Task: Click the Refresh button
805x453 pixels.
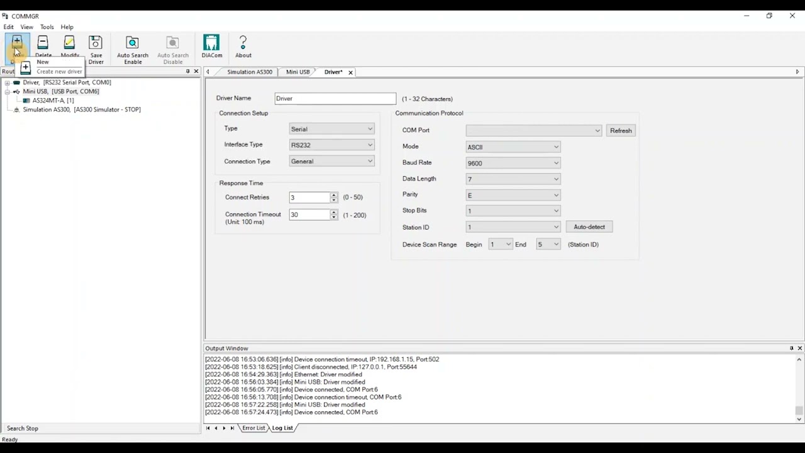Action: (x=621, y=130)
